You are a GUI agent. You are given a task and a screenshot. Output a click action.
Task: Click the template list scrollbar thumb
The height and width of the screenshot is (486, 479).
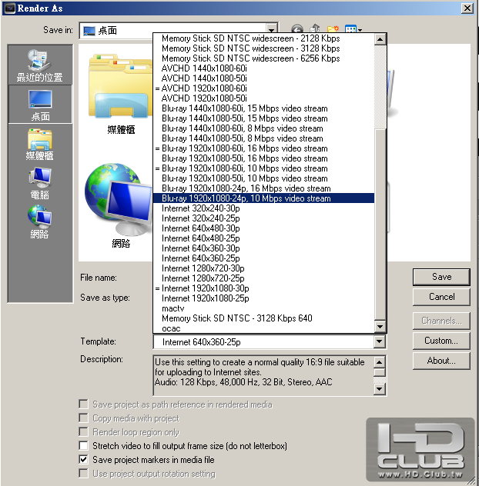[380, 225]
